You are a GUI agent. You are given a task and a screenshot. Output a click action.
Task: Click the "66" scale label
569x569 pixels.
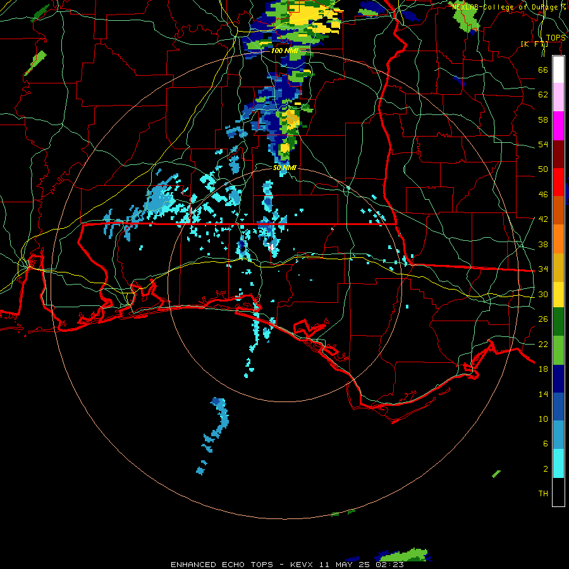pyautogui.click(x=543, y=70)
